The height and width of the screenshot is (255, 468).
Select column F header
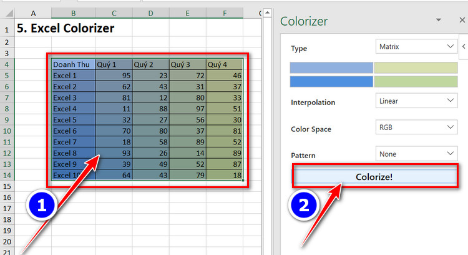[225, 13]
